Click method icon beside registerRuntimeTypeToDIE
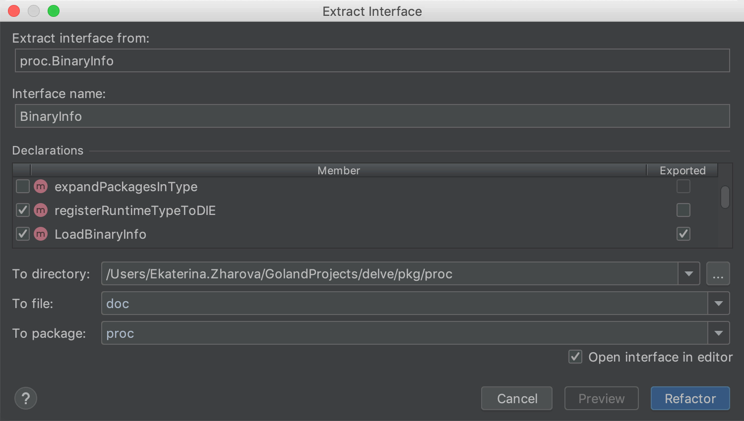Screen dimensions: 744x421 click(x=41, y=210)
